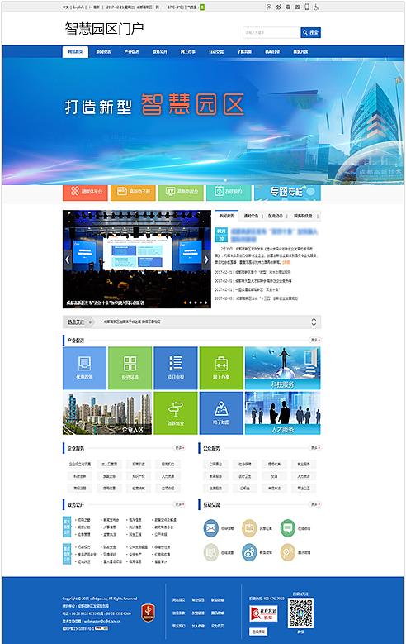This screenshot has width=406, height=644.
Task: Click the red government emblem badge in the footer
Action: (148, 613)
